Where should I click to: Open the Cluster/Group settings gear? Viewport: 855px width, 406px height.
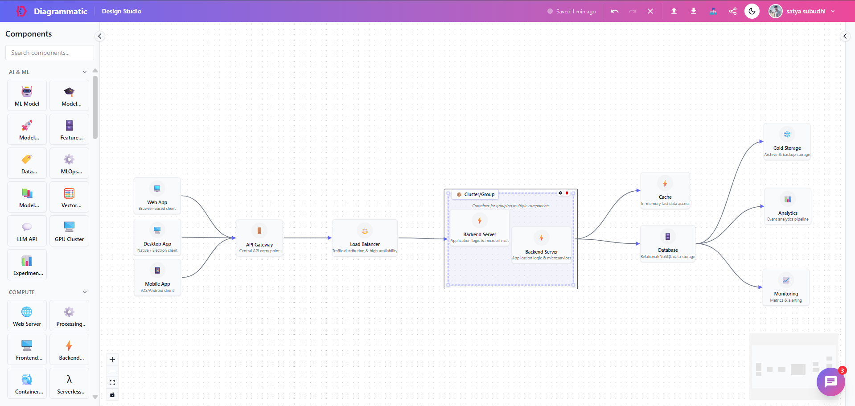pos(560,193)
